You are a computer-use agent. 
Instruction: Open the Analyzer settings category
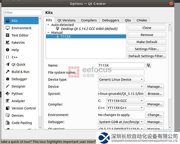coord(18,101)
